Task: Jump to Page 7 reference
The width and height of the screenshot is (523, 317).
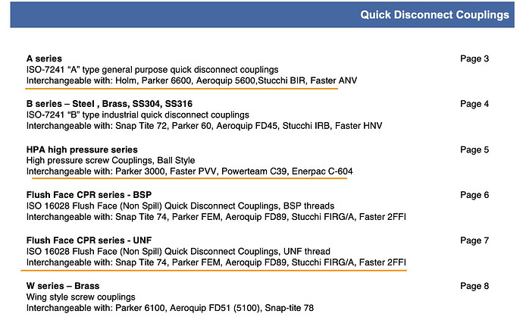Action: (x=474, y=240)
